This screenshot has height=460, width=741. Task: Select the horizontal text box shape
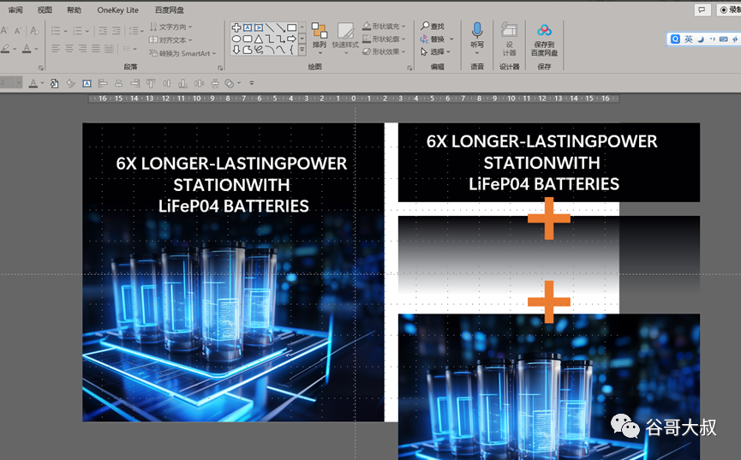pos(248,27)
